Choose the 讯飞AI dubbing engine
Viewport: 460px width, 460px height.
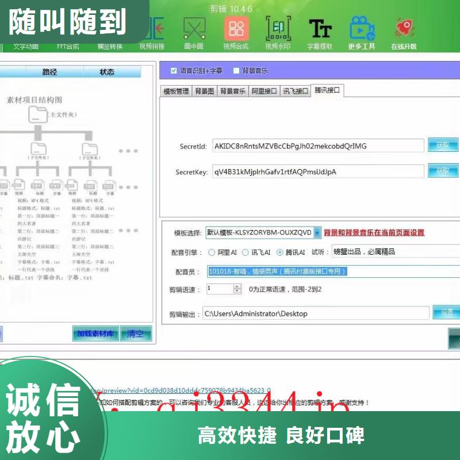(x=246, y=252)
